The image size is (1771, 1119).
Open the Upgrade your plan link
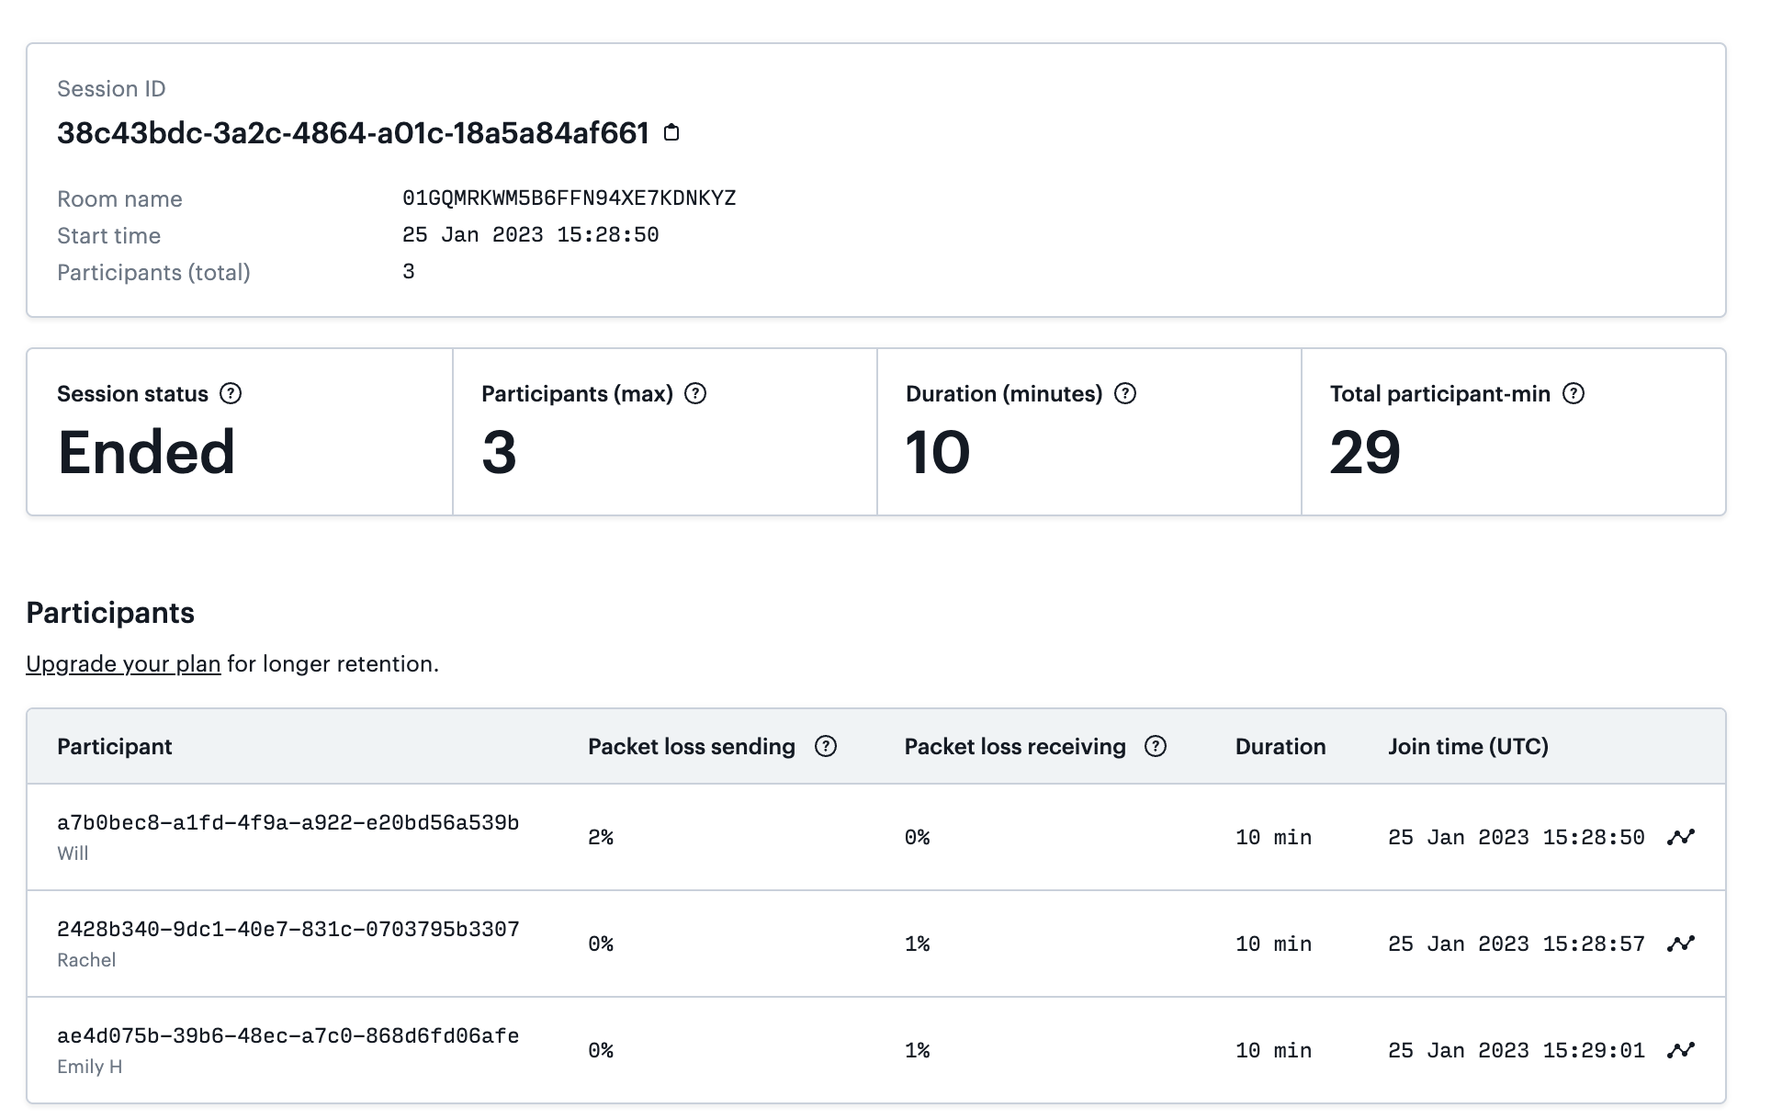coord(123,663)
